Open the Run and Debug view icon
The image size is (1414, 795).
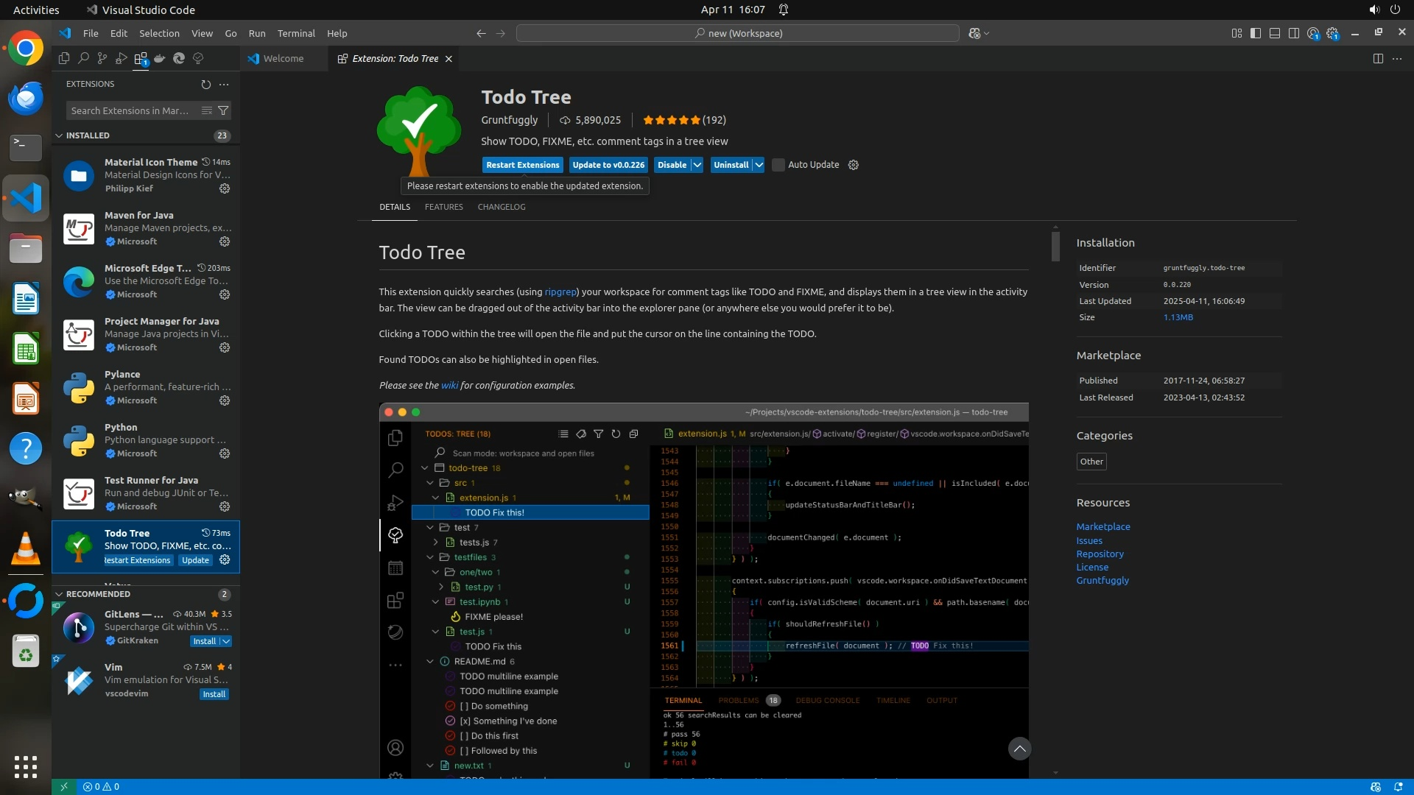122,58
